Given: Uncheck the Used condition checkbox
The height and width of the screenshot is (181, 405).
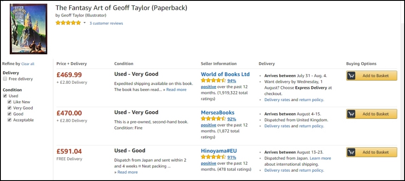Looking at the screenshot, I should pyautogui.click(x=5, y=96).
